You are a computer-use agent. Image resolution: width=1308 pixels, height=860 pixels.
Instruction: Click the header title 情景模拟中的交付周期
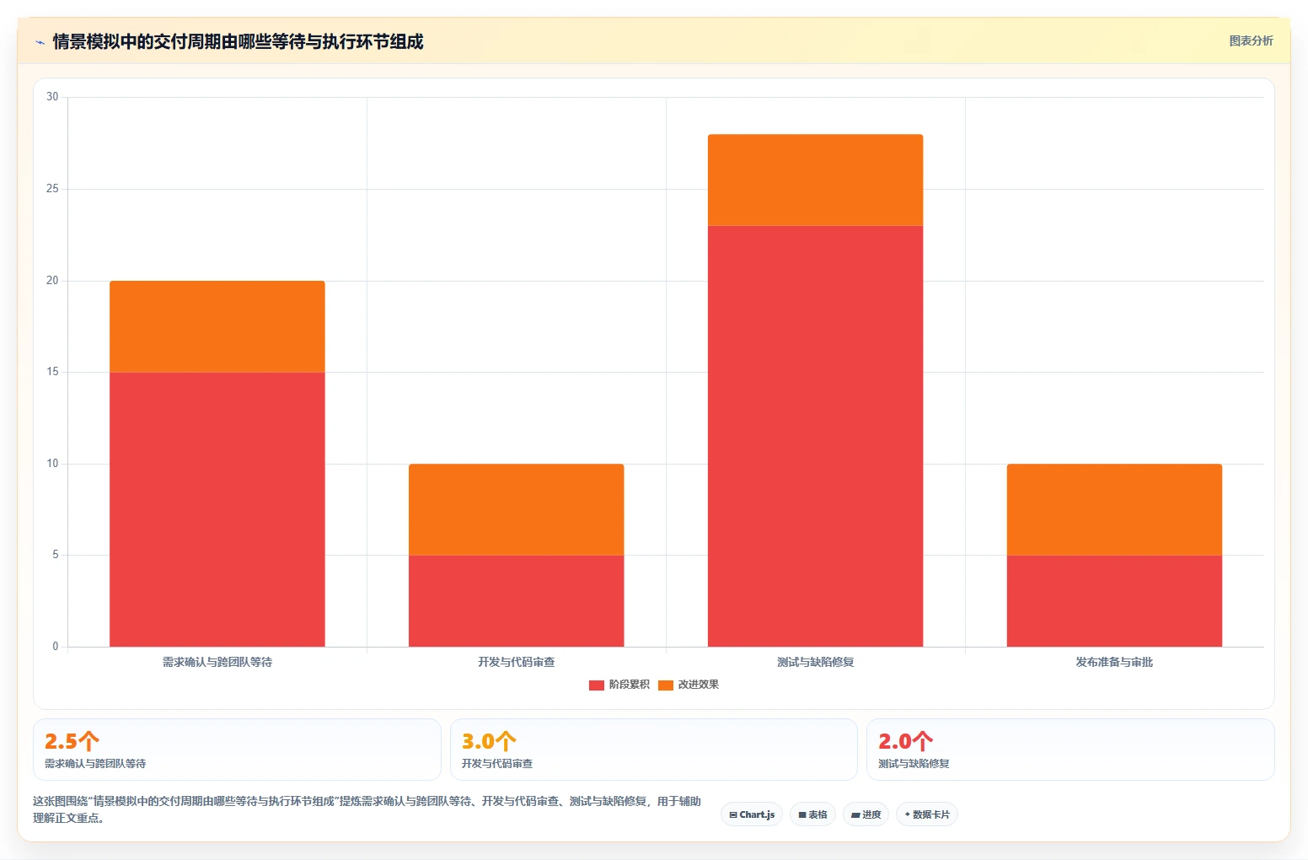pos(137,42)
